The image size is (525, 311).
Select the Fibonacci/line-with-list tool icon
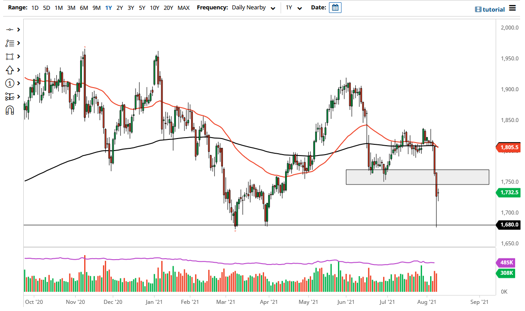[10, 43]
